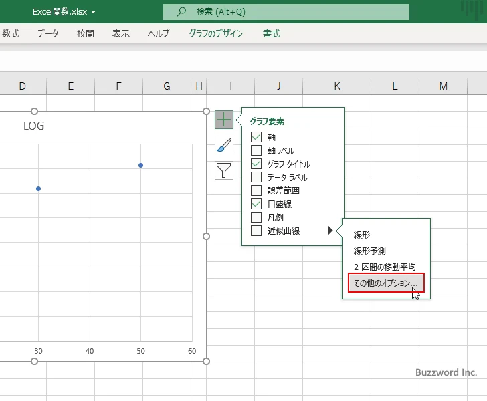Select 線形 trendline option

coord(362,235)
